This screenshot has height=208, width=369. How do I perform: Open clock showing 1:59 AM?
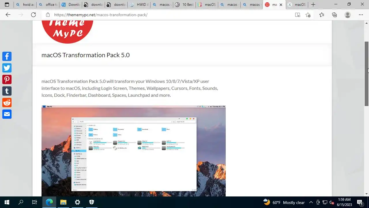(344, 202)
